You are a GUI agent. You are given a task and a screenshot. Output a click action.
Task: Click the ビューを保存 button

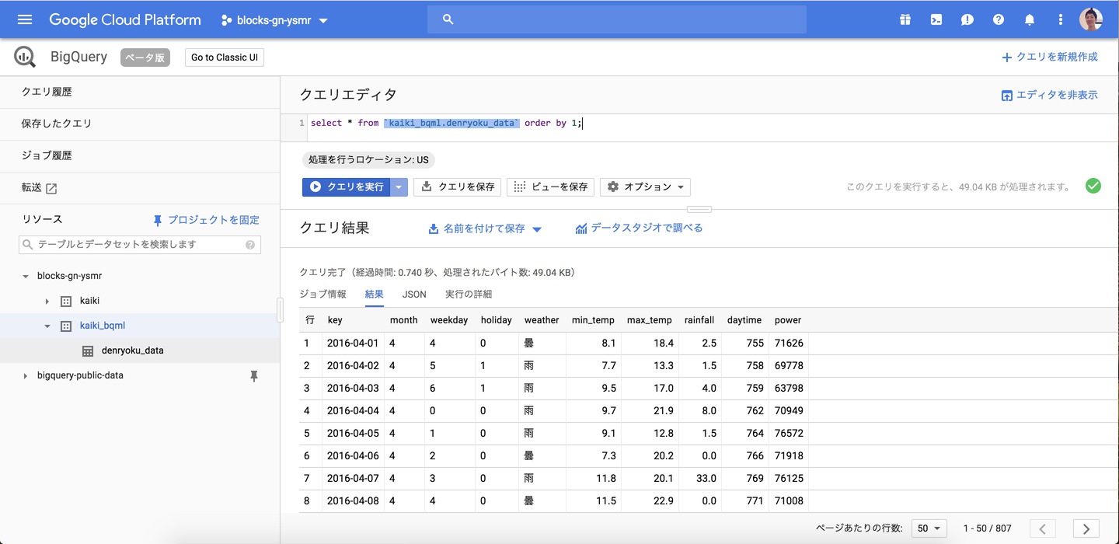[x=550, y=187]
